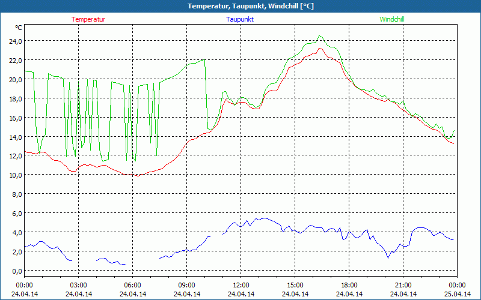Select the 0,0 y-axis value

point(17,271)
